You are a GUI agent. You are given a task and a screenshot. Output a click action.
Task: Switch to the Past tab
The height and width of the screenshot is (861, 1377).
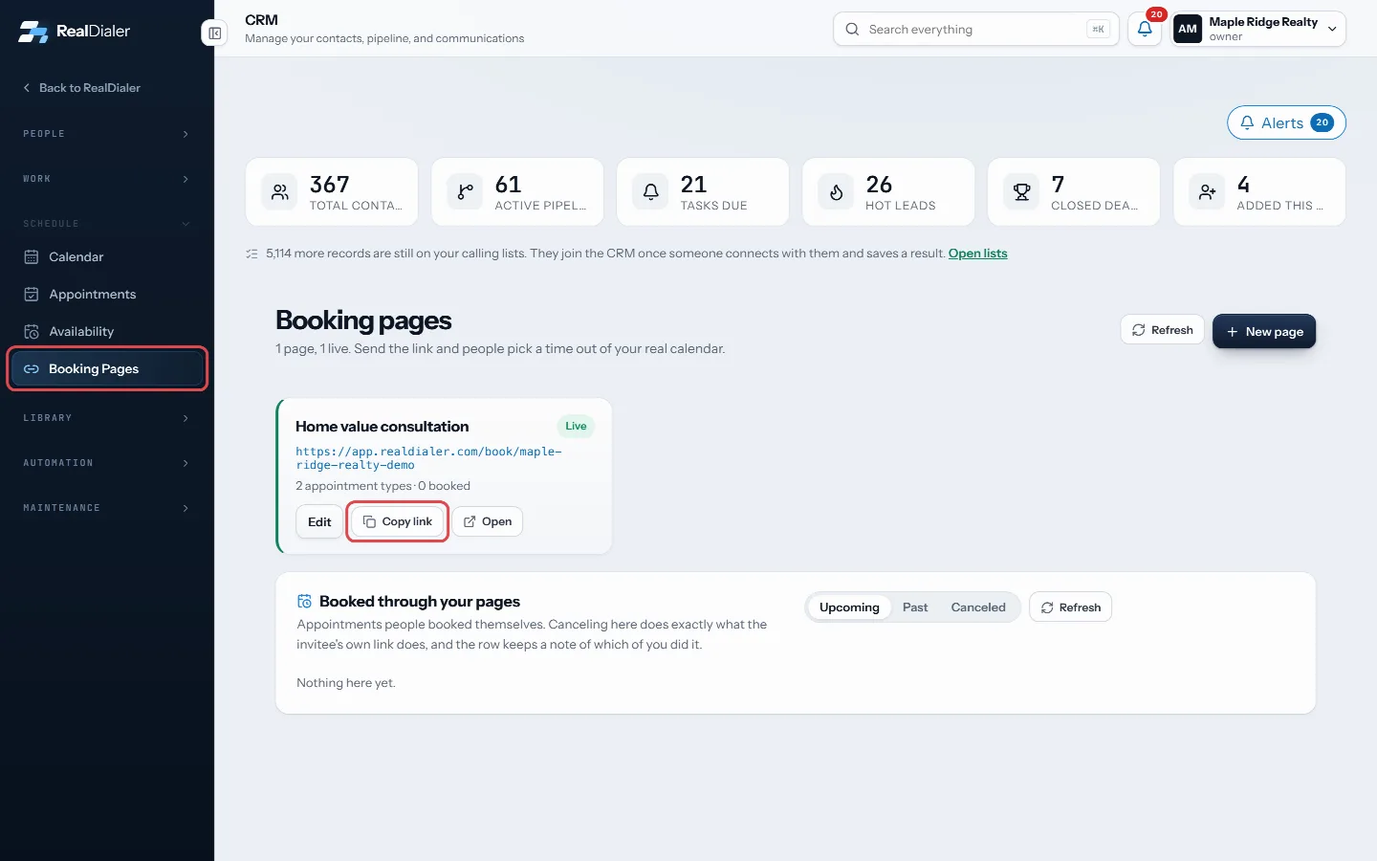click(x=915, y=607)
